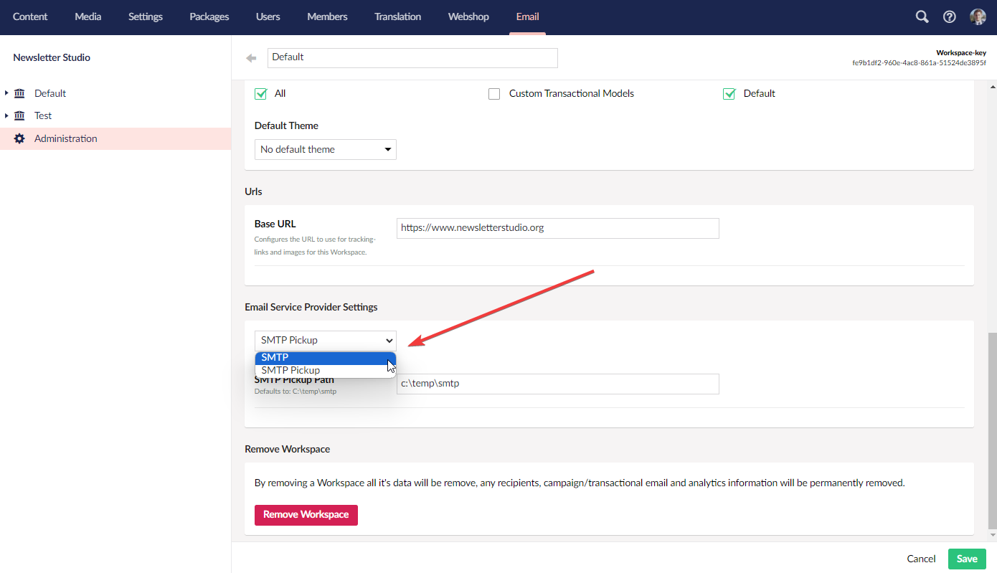Screen dimensions: 997x573
Task: Select the Email section tab
Action: pyautogui.click(x=527, y=16)
